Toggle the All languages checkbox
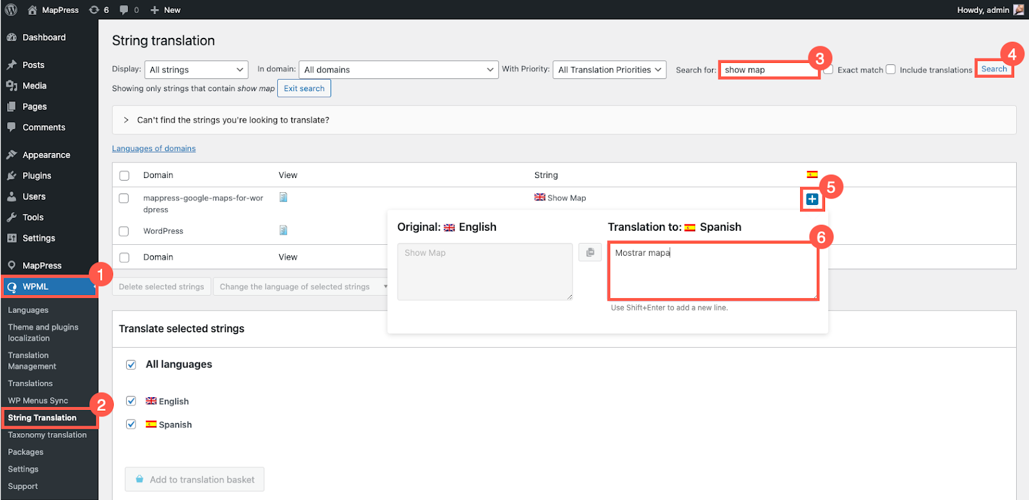 [131, 365]
